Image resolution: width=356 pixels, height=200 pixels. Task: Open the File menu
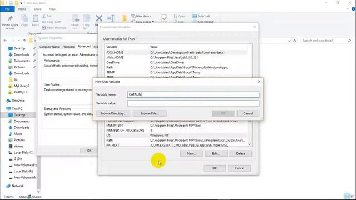click(7, 9)
